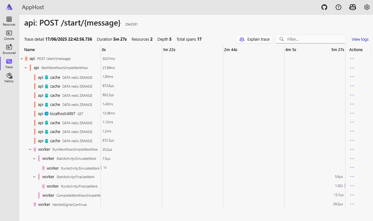
Task: Collapse the api StartWorkflow:SimpleWorkflow span
Action: pyautogui.click(x=26, y=68)
